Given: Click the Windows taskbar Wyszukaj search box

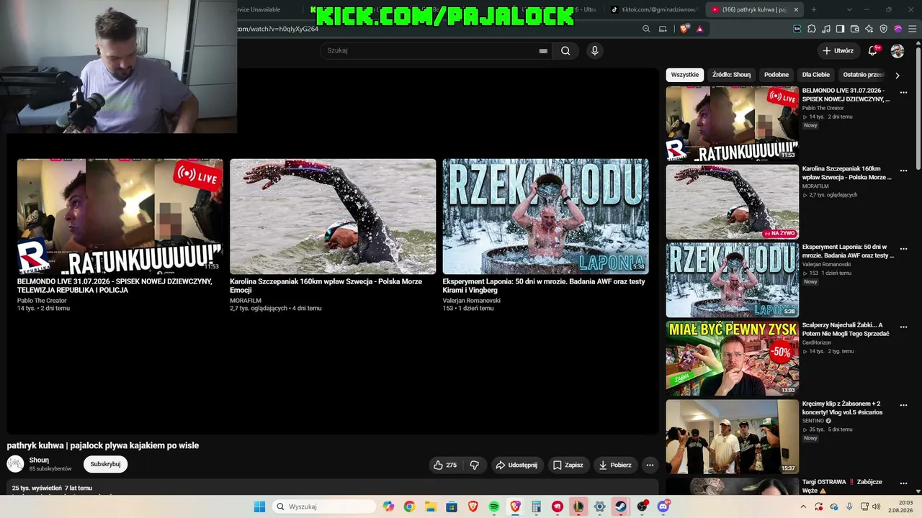Looking at the screenshot, I should 325,506.
